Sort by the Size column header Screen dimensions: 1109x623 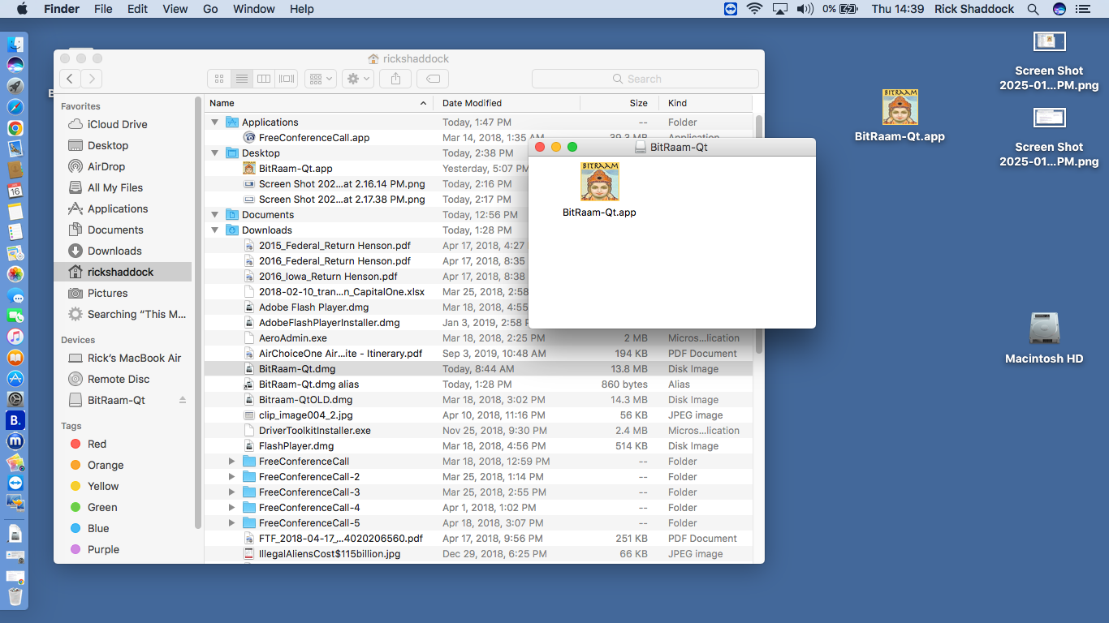[618, 103]
